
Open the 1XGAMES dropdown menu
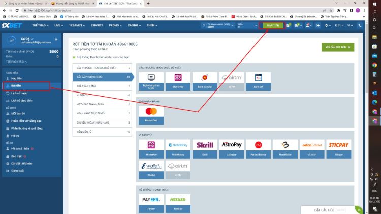77,25
